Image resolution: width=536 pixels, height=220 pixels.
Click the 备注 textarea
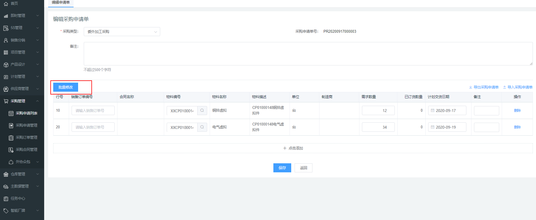point(308,54)
